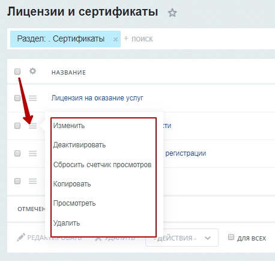Select Деактивировать in the context menu
This screenshot has height=261, width=275.
(x=79, y=145)
